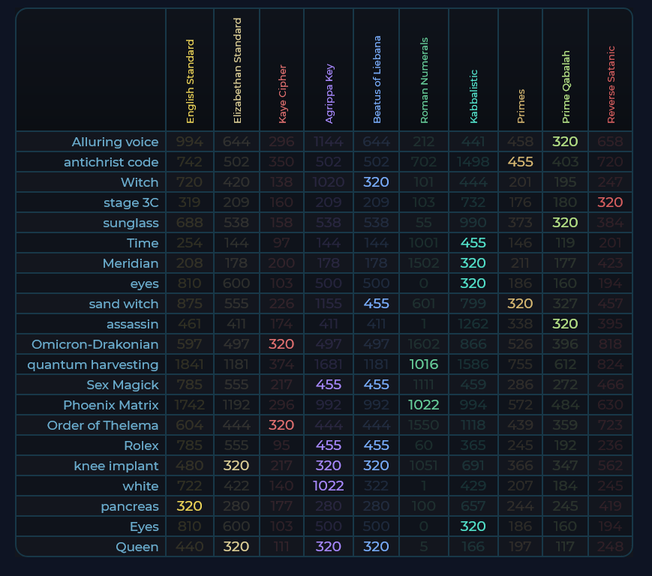
Task: Open the Alluring voice phrase row label
Action: [x=115, y=142]
